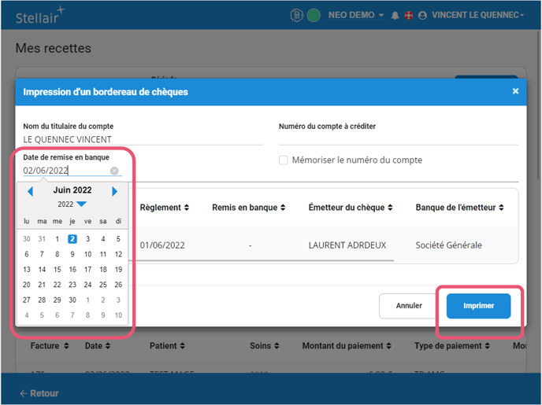Close the cheque slip printing dialog

pos(515,91)
